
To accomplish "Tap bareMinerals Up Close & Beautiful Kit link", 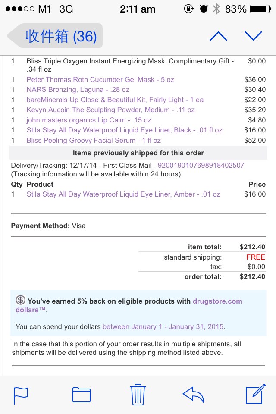I will (115, 100).
